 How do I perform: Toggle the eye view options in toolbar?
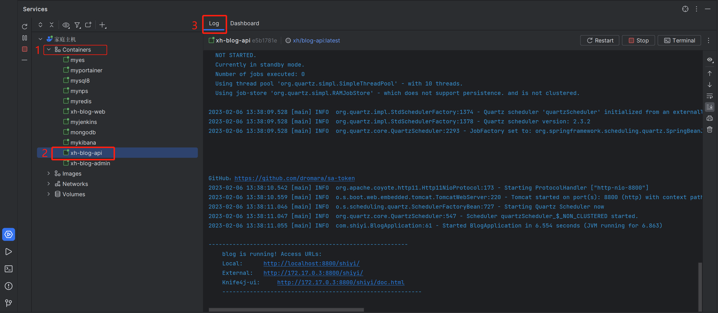[66, 25]
